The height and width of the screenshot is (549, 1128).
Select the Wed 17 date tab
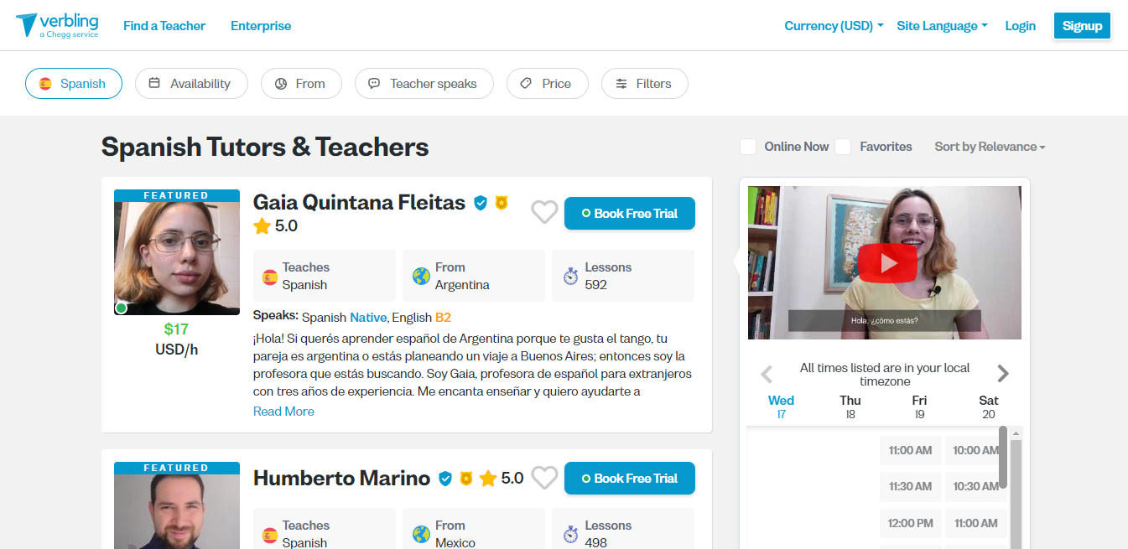(781, 407)
